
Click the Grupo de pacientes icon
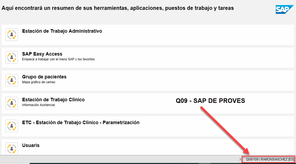(x=12, y=80)
